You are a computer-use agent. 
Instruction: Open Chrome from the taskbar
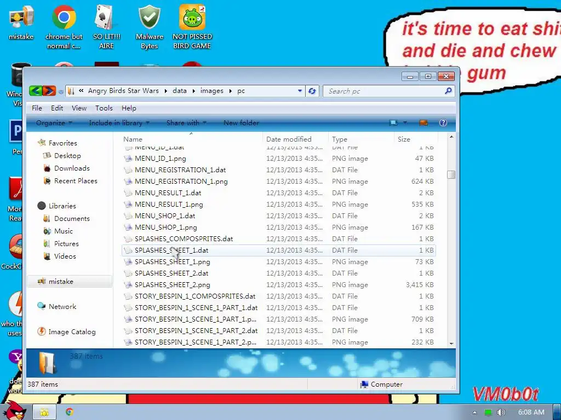coord(70,412)
